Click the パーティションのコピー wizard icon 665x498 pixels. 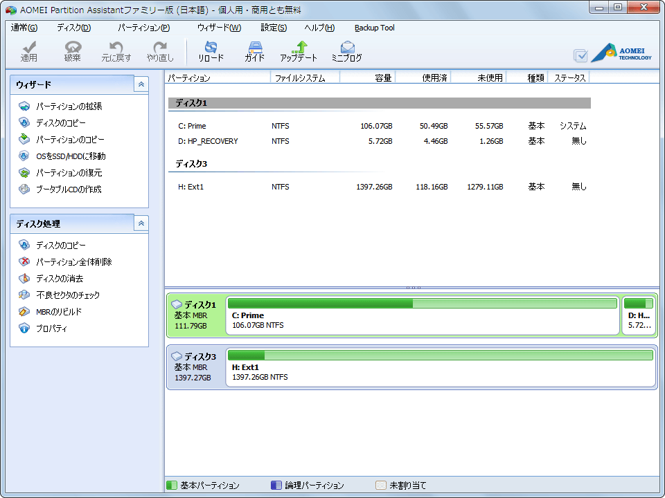[x=24, y=139]
